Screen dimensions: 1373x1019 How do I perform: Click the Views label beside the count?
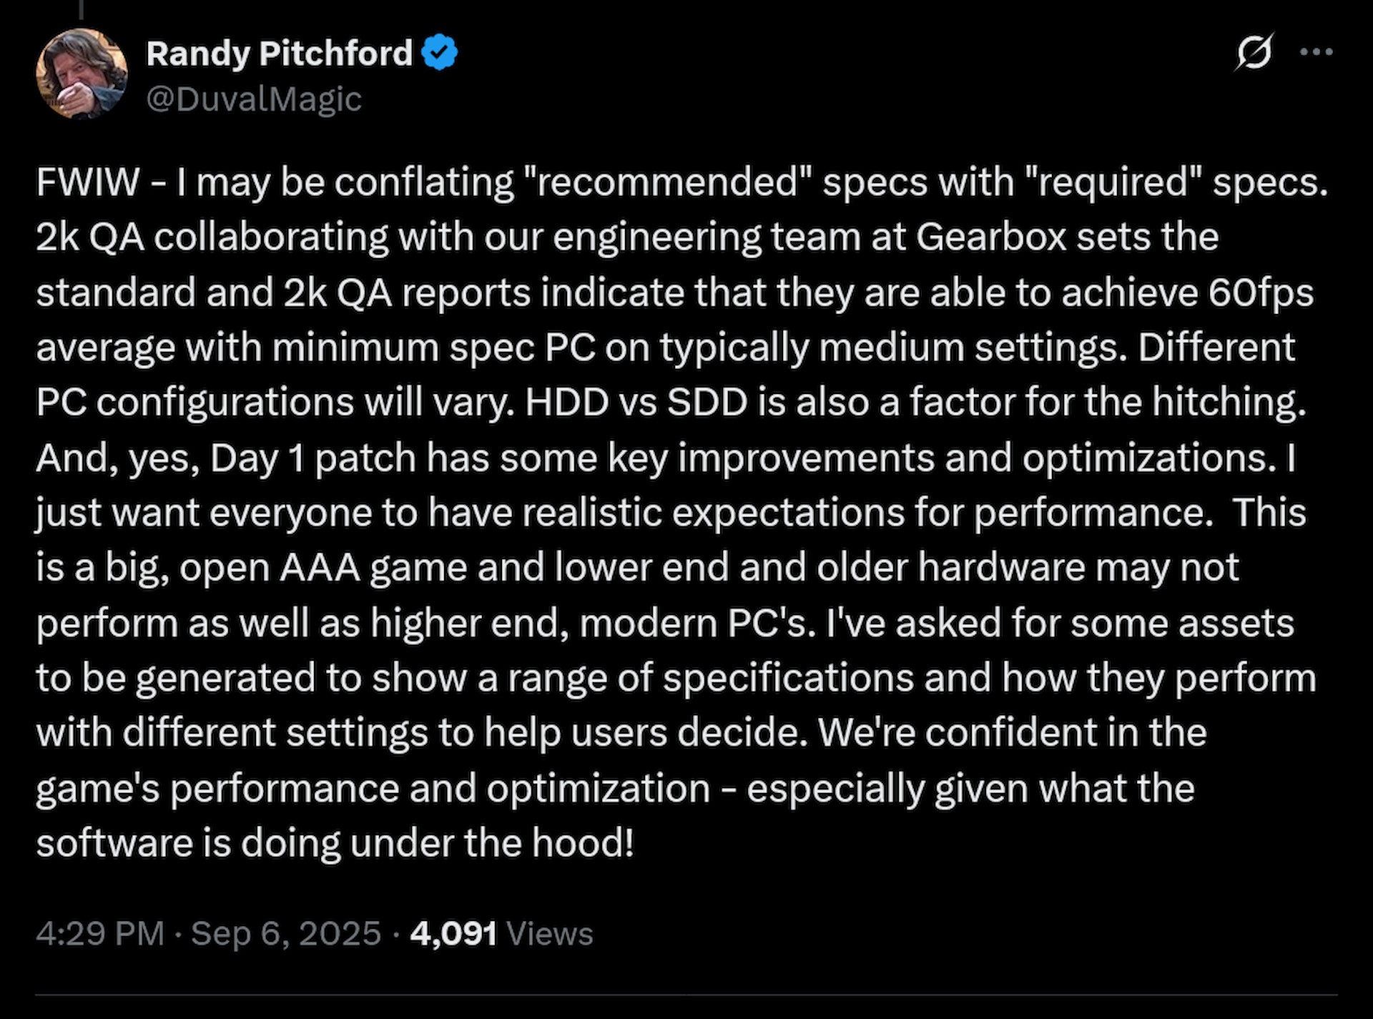click(549, 934)
